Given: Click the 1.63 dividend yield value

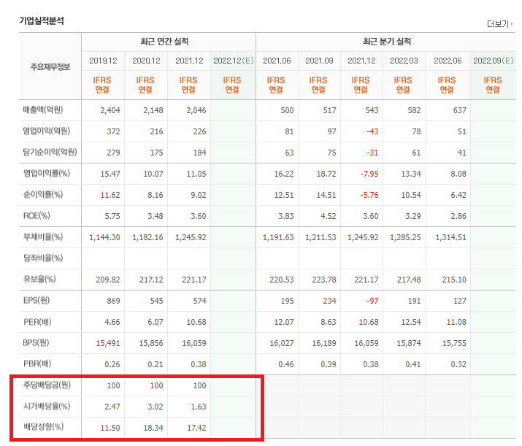Looking at the screenshot, I should click(x=199, y=407).
